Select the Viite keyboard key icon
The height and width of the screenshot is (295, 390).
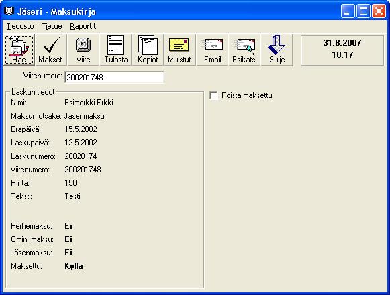pyautogui.click(x=83, y=50)
